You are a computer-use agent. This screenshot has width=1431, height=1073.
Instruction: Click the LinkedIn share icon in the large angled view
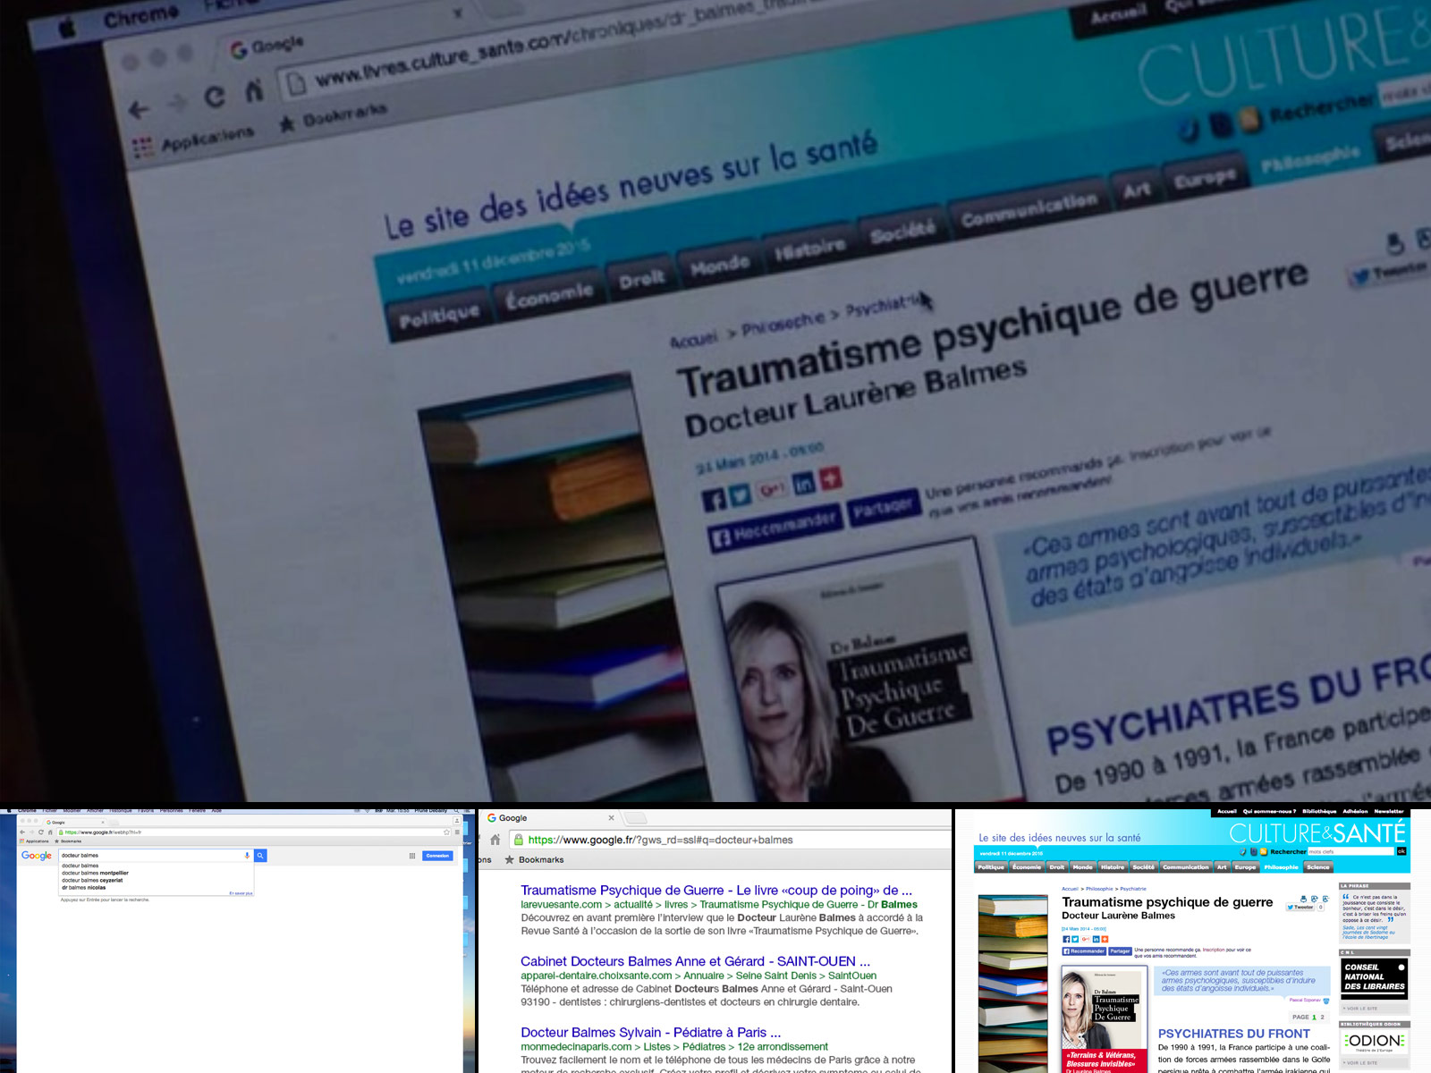803,483
